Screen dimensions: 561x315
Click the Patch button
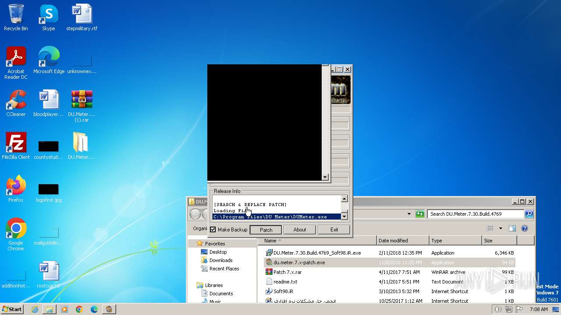click(266, 230)
